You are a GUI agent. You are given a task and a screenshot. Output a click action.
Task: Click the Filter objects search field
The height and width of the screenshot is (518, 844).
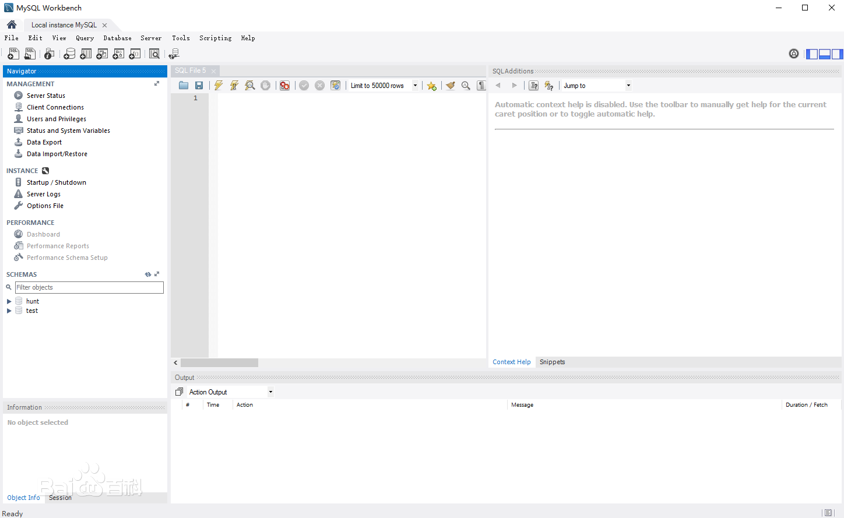89,287
